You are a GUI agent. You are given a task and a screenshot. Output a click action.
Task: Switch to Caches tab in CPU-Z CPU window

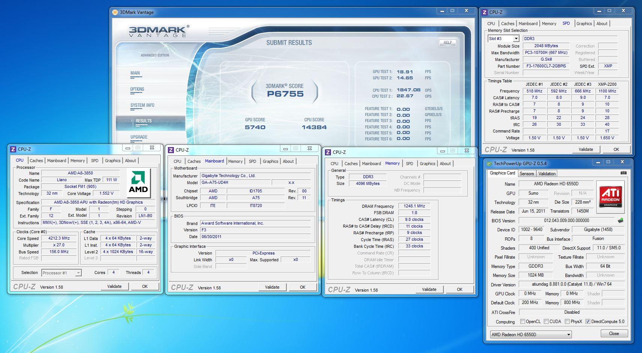[36, 160]
